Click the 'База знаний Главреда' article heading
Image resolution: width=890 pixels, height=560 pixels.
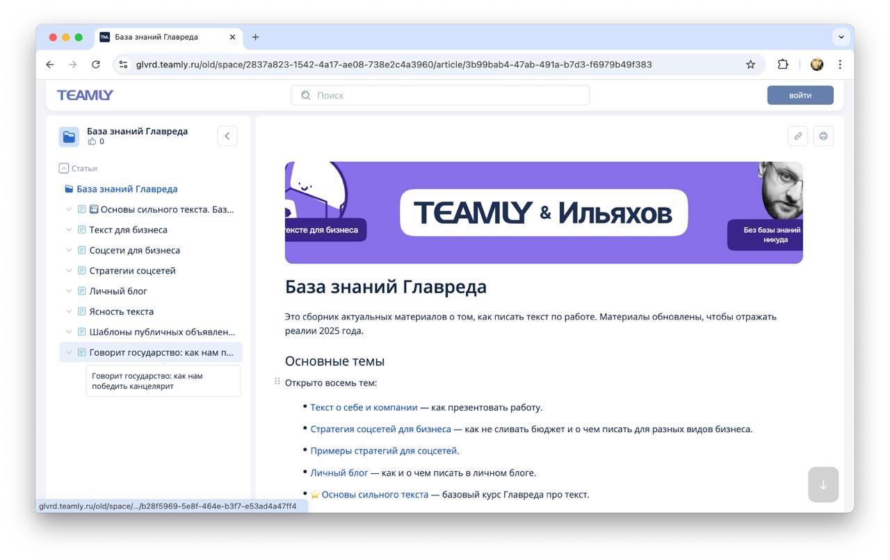[x=386, y=286]
